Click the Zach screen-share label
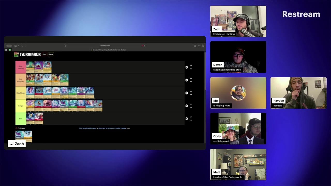This screenshot has height=186, width=331. pyautogui.click(x=17, y=144)
